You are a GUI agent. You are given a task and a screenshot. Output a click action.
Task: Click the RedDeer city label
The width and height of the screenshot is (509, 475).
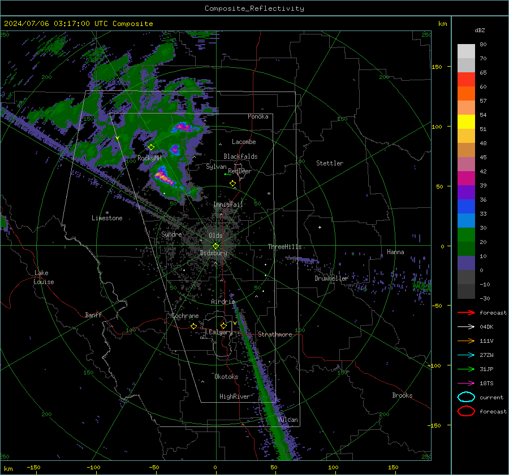[240, 171]
